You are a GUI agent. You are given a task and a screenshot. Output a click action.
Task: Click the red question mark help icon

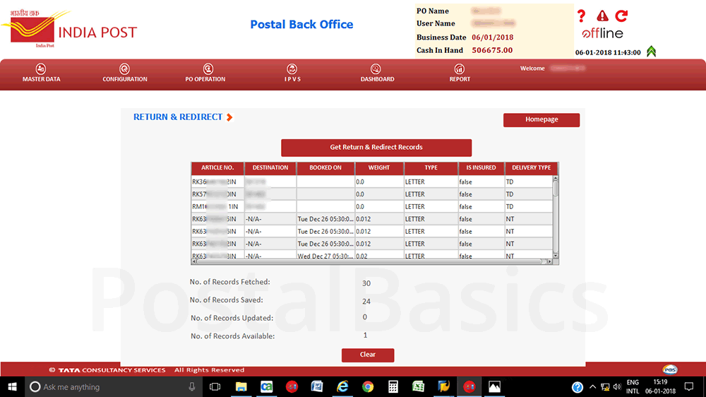pyautogui.click(x=581, y=16)
